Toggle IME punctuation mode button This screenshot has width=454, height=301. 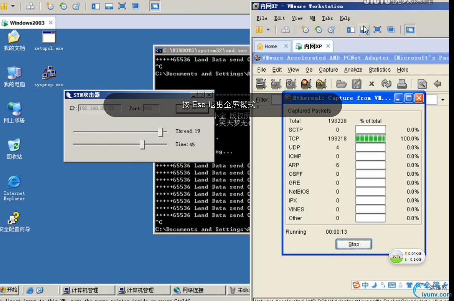[382, 285]
